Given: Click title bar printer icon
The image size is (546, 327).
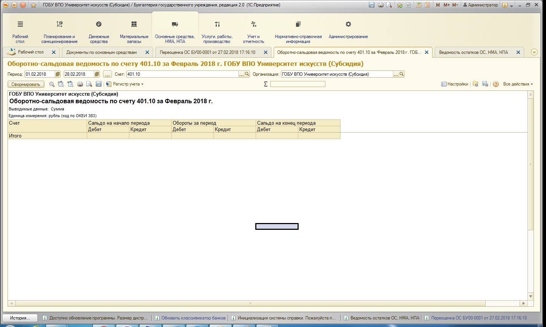Looking at the screenshot, I should [x=380, y=5].
